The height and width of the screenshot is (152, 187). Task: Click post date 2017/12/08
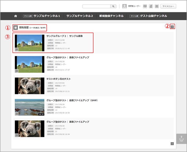tap(60, 40)
